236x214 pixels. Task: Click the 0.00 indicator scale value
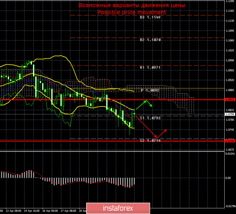228,178
